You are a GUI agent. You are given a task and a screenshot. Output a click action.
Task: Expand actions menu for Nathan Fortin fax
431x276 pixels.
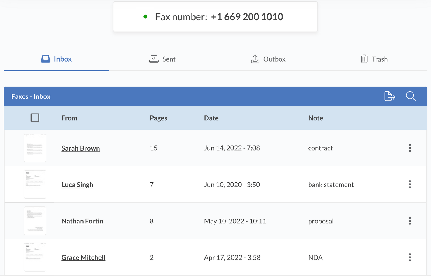coord(410,221)
